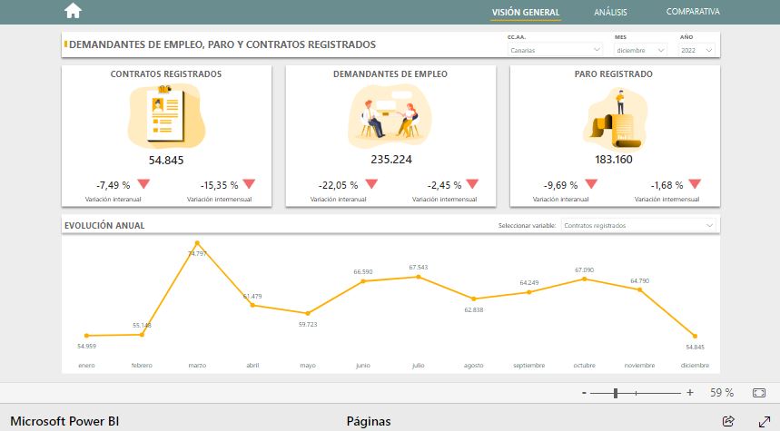Screen dimensions: 780x431
Task: Share the report using share icon
Action: pos(728,421)
